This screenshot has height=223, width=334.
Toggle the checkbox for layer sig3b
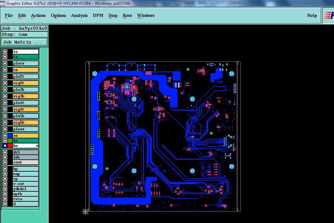coord(5,96)
